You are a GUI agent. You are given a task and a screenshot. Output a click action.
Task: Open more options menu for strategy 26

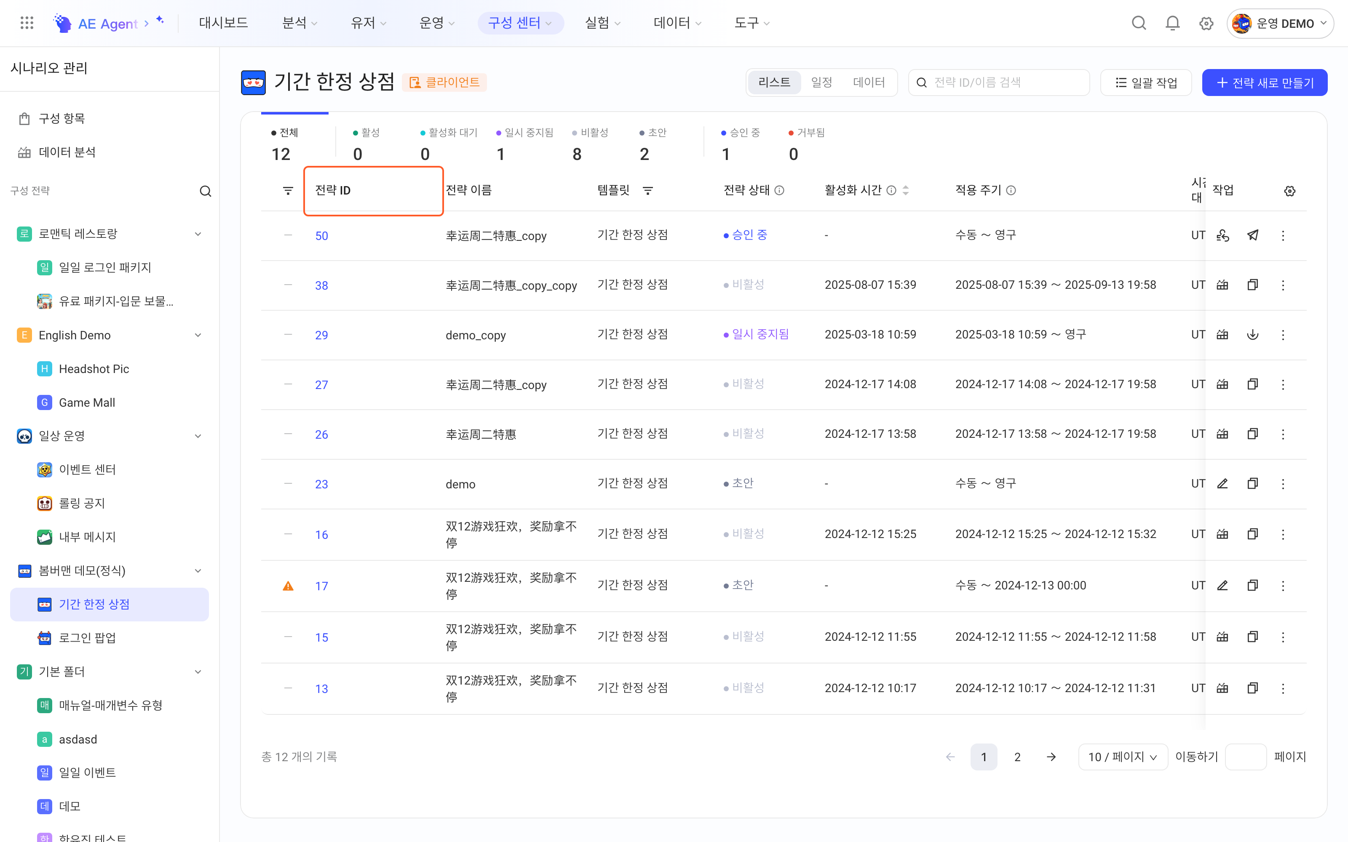[x=1283, y=434]
